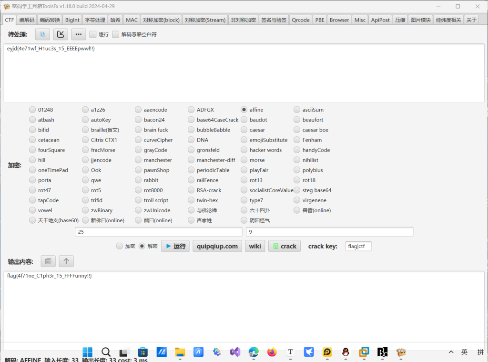Click the crack key input field
Screen dimensions: 488x362
pos(358,246)
